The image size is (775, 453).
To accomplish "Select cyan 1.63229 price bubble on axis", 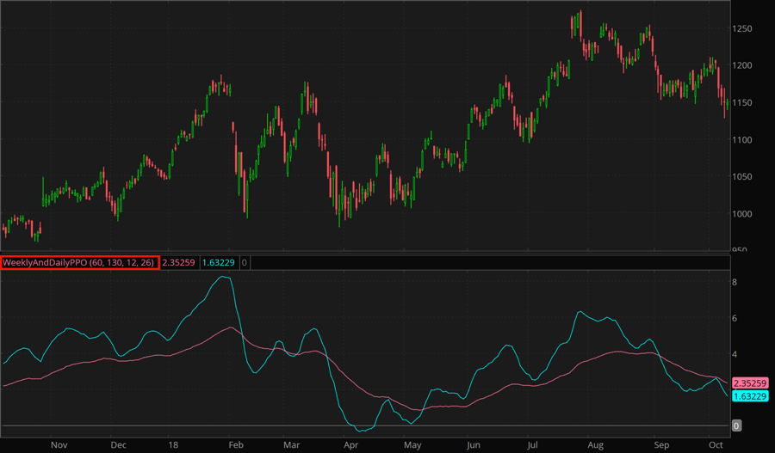I will tap(751, 395).
